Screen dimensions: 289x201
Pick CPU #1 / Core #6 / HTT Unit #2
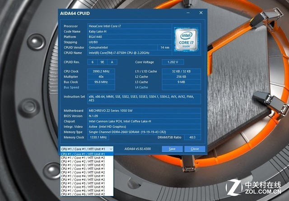pyautogui.click(x=87, y=194)
